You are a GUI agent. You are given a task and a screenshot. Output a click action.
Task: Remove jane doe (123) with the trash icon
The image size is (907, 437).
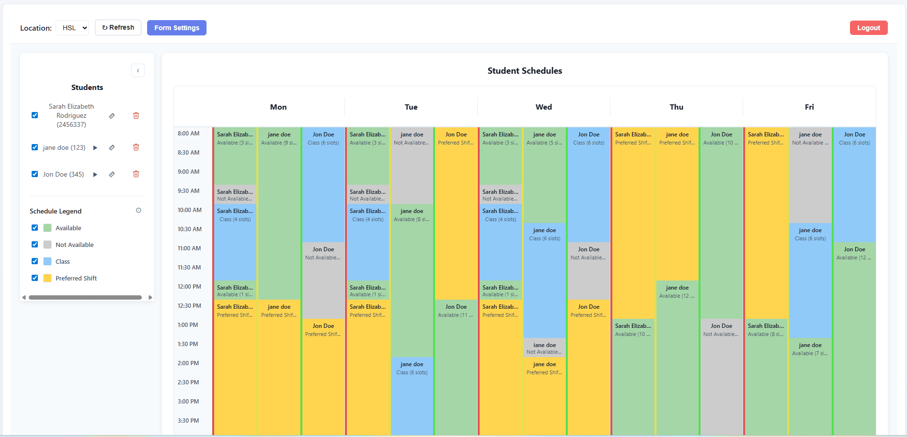[x=136, y=147]
